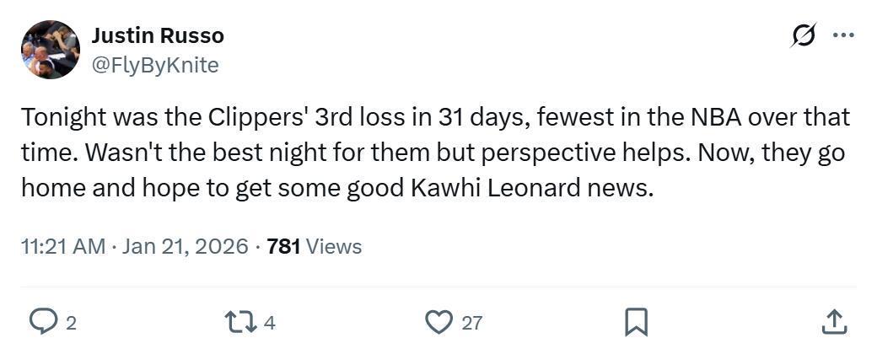
Task: Repost this tweet using the arrows icon
Action: point(238,321)
